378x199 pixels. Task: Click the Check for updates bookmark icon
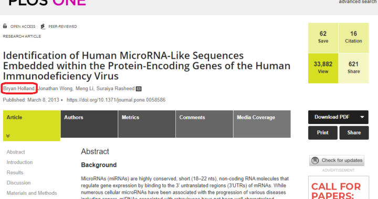[x=315, y=160]
